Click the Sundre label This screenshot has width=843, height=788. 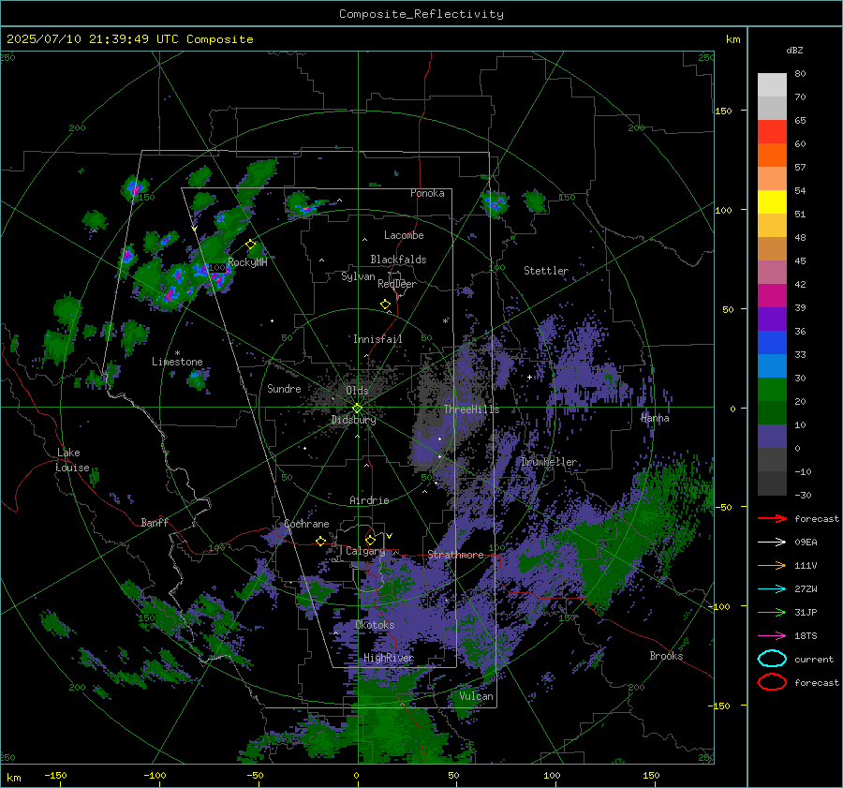(x=284, y=388)
